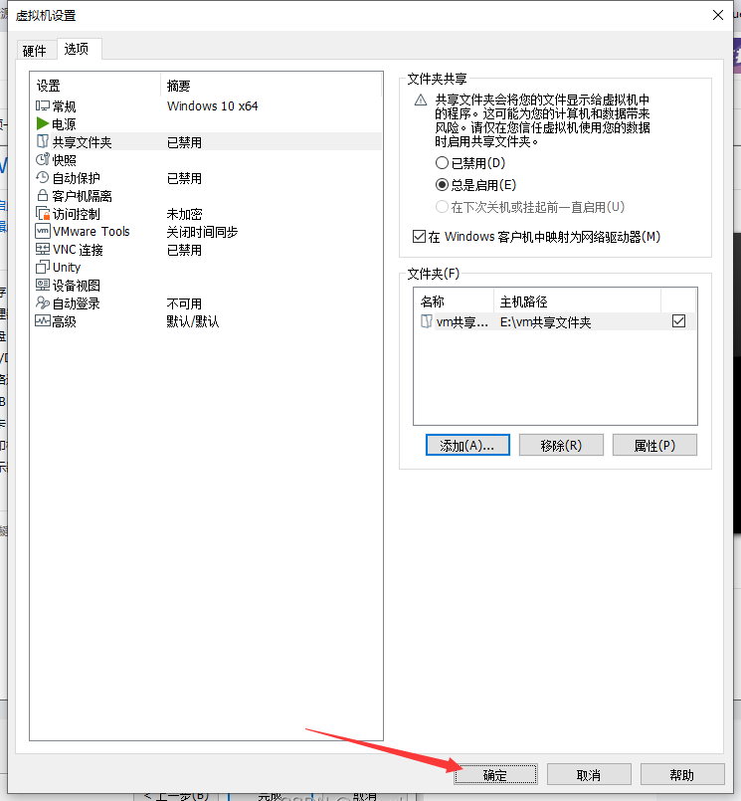
Task: Click the 主机路径 column header
Action: pyautogui.click(x=578, y=301)
